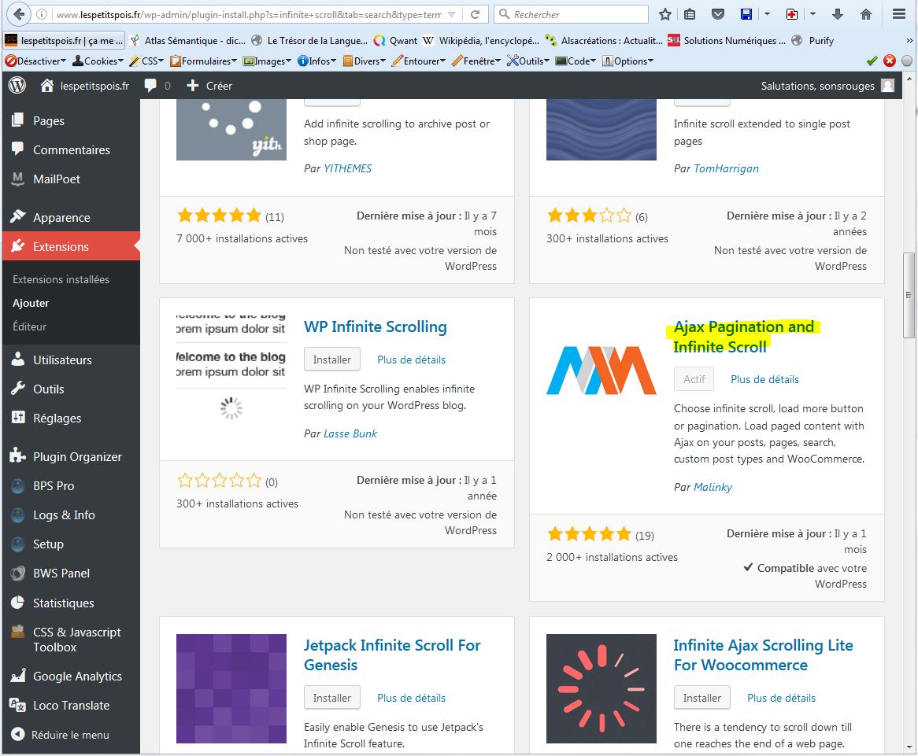Image resolution: width=918 pixels, height=756 pixels.
Task: Collapse sidebar with Réduire le menu
Action: (x=69, y=735)
